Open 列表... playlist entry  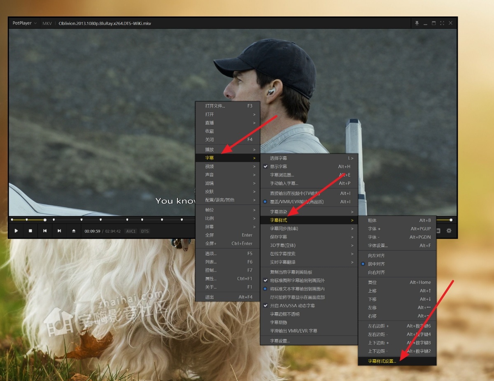click(x=228, y=262)
